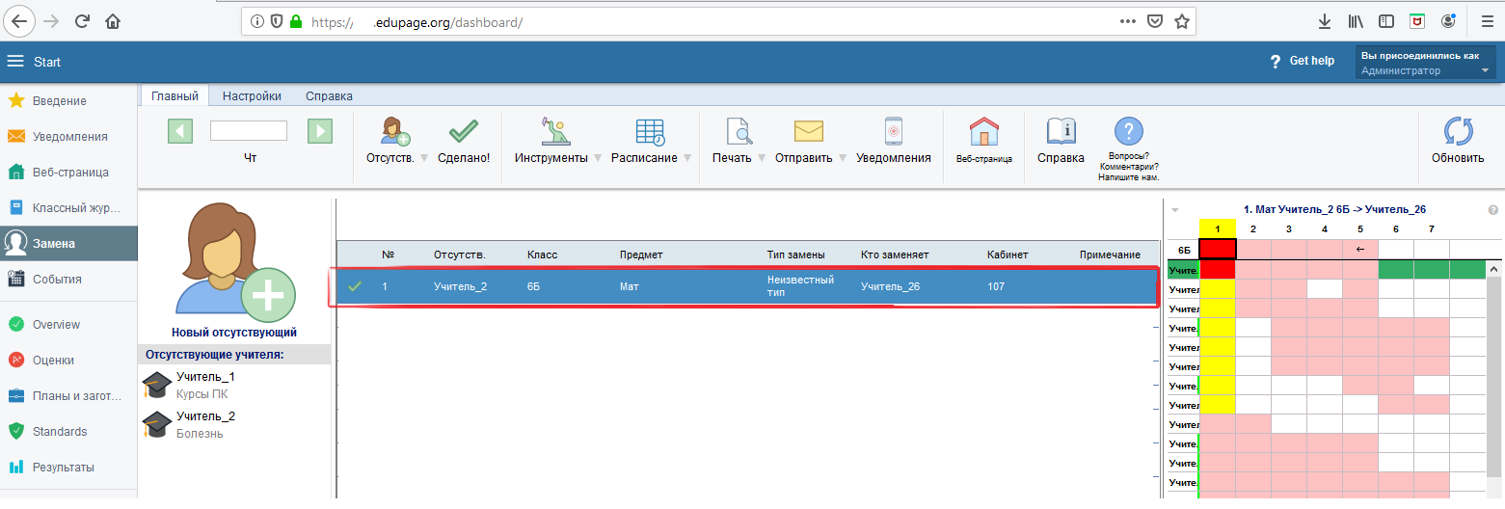This screenshot has width=1505, height=509.
Task: Open Классный журнал in sidebar
Action: point(68,208)
